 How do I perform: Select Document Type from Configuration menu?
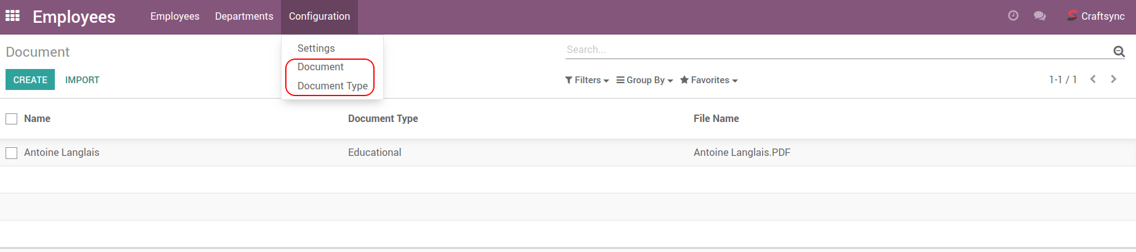pos(332,86)
